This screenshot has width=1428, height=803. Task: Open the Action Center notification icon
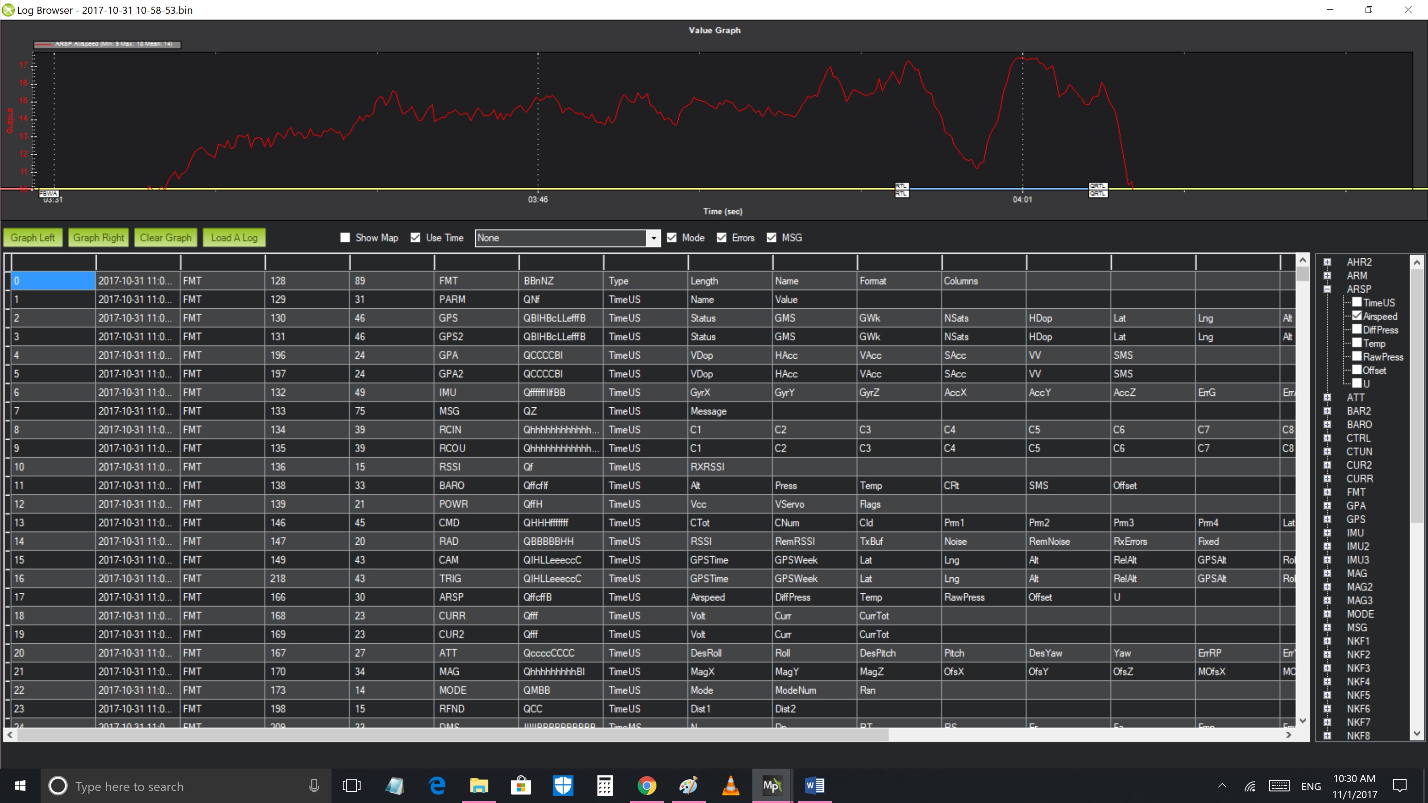1400,785
